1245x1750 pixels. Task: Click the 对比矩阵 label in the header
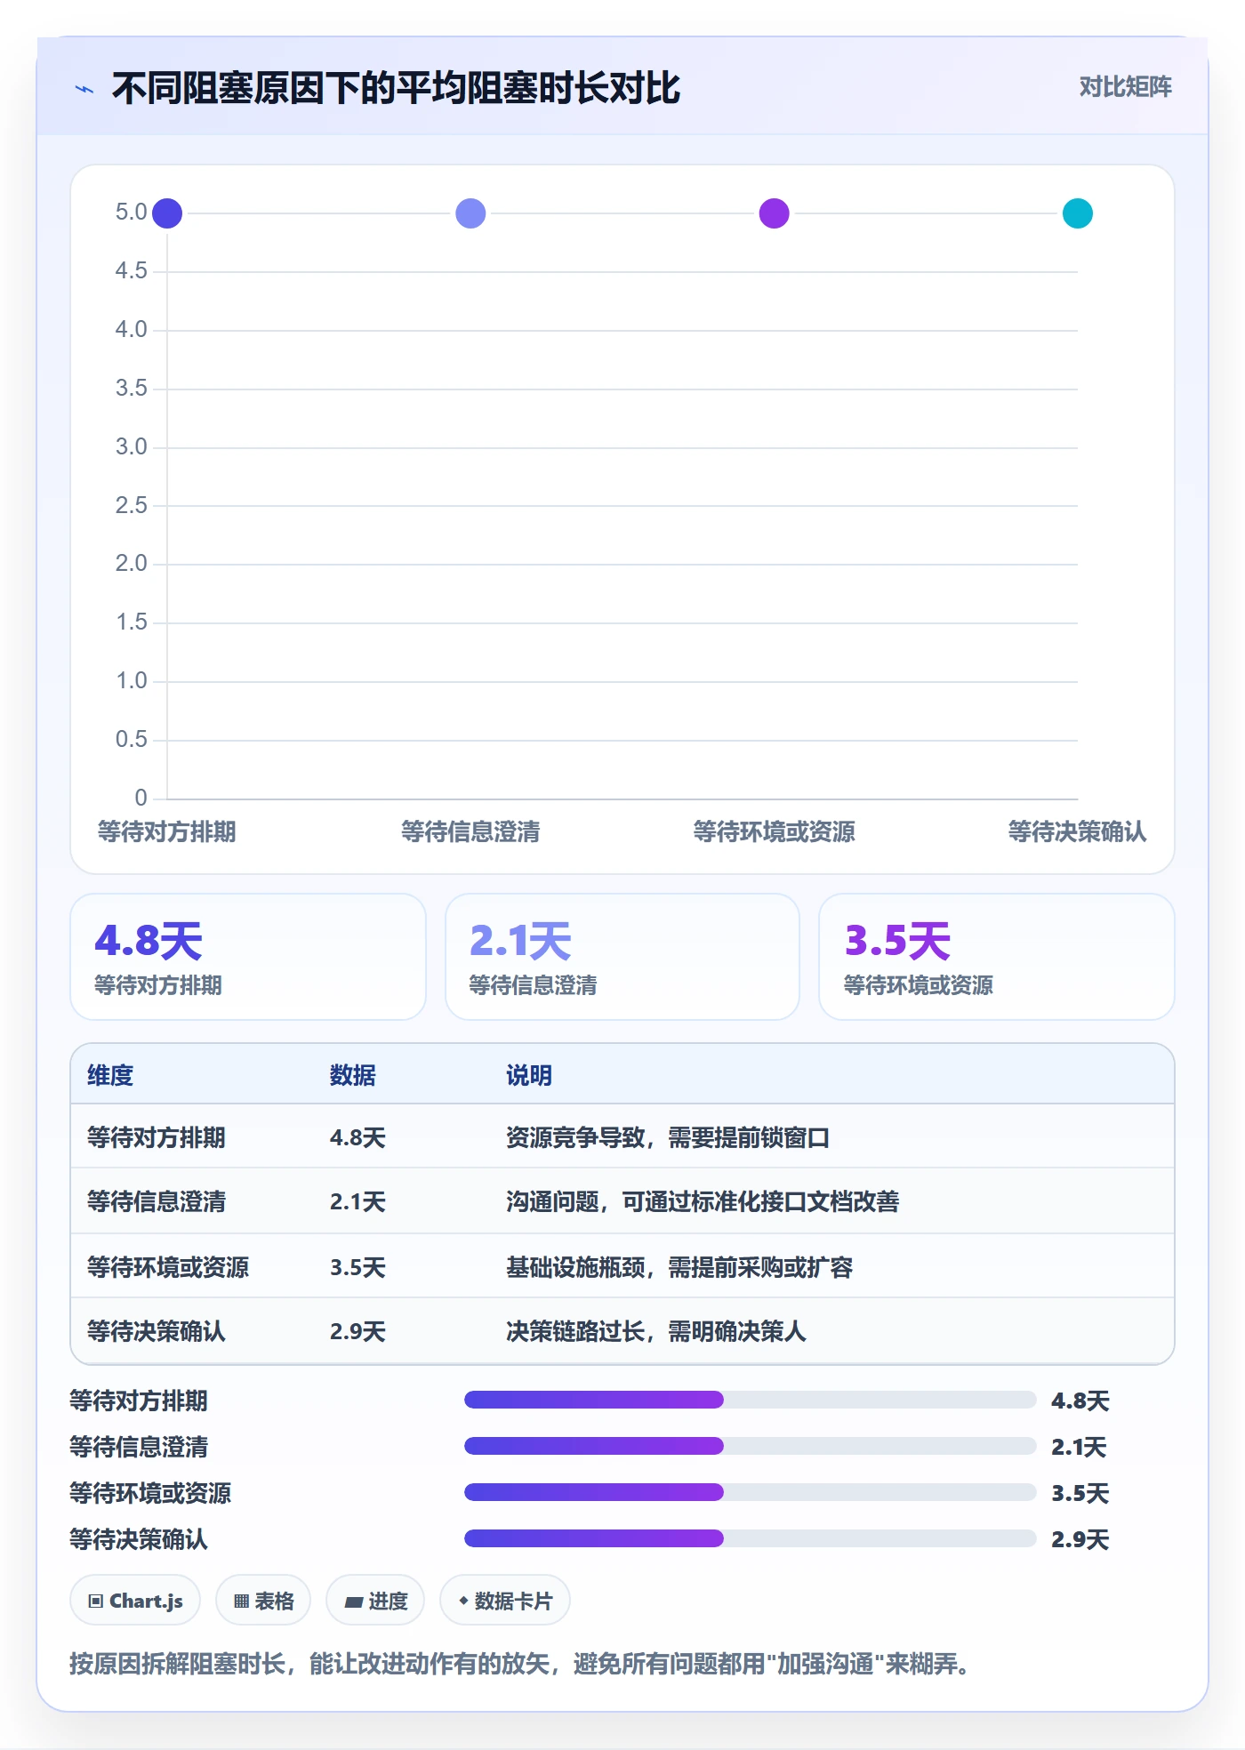coord(1125,87)
